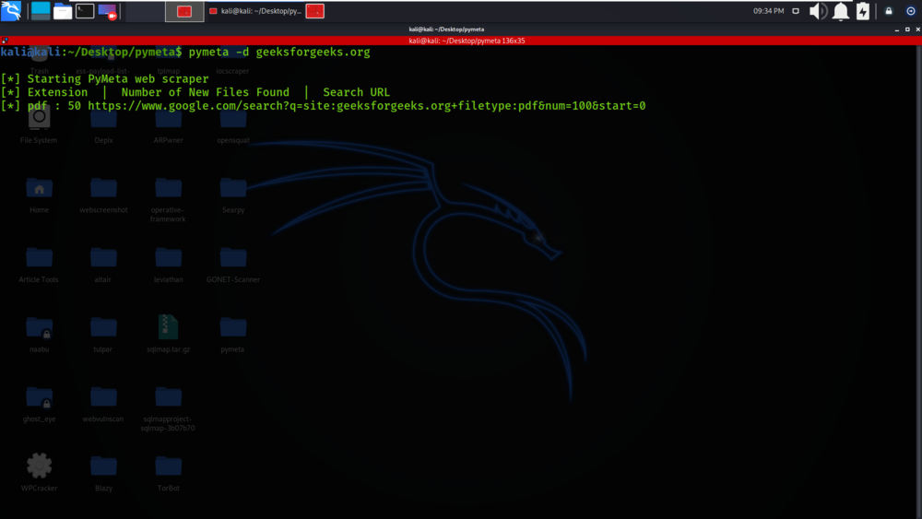Close the pymeta terminal window
This screenshot has height=519, width=922.
918,29
